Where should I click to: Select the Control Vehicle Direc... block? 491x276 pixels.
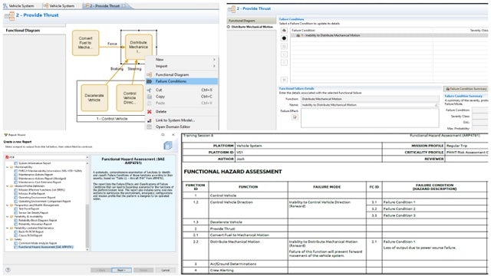click(x=130, y=97)
